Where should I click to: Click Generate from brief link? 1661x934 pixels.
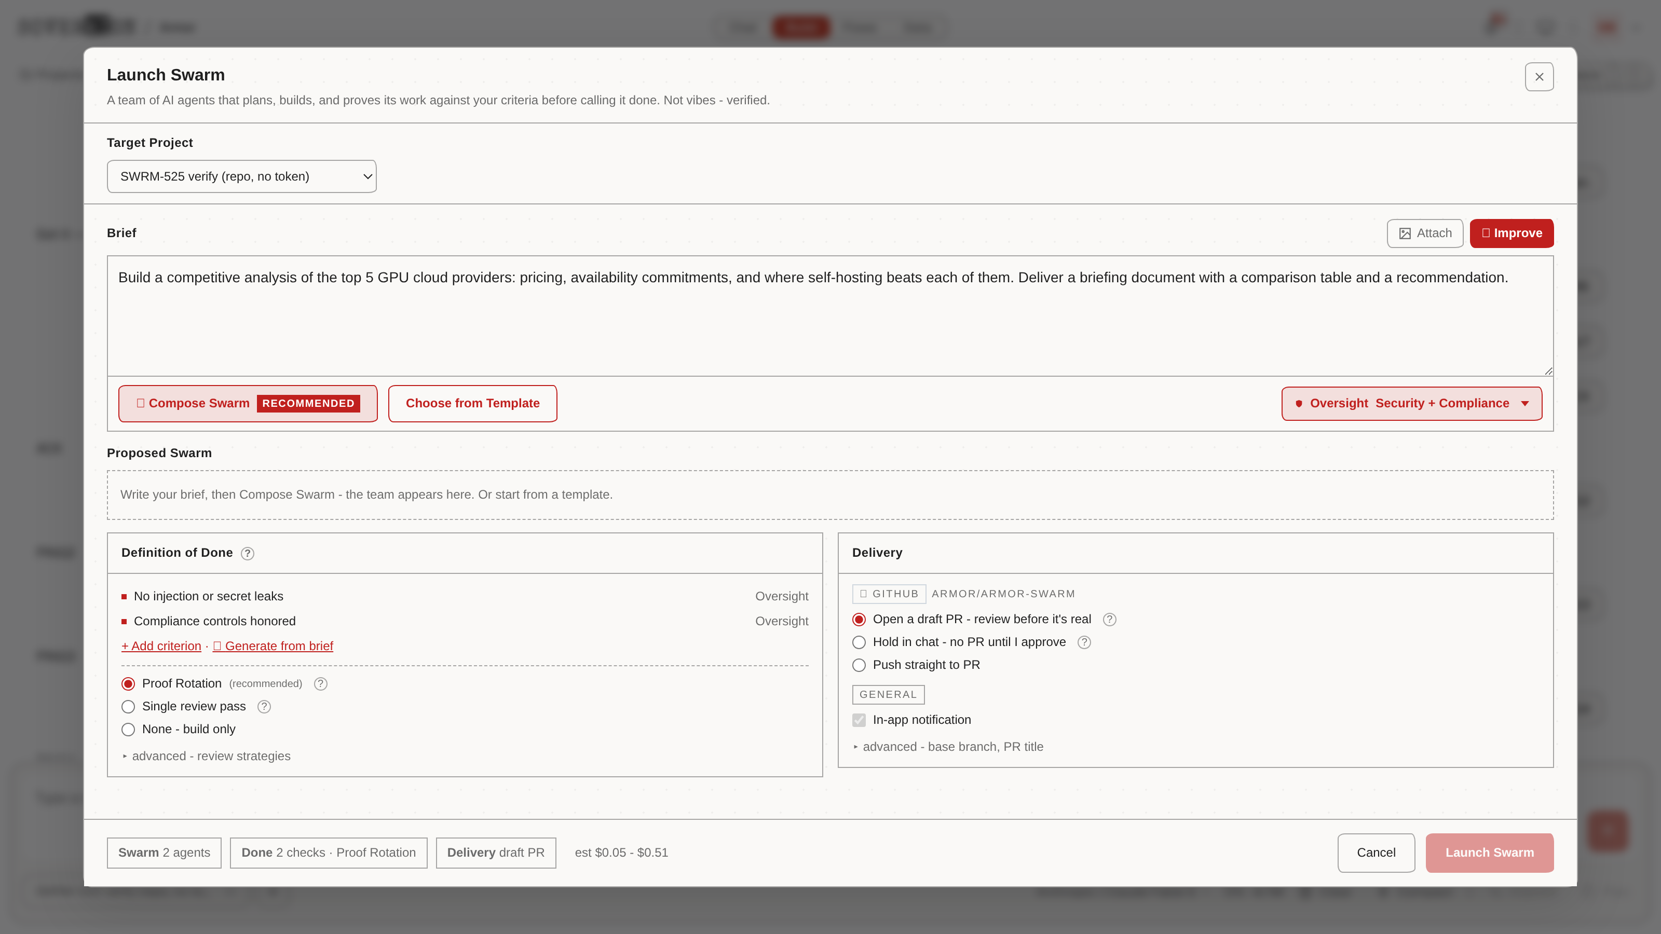click(273, 646)
